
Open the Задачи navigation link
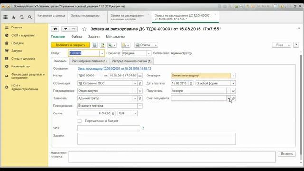tap(94, 37)
